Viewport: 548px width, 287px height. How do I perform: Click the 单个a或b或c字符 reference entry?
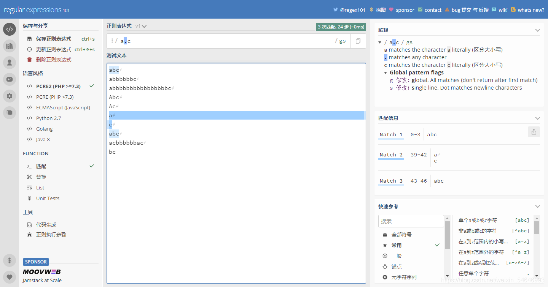click(494, 220)
